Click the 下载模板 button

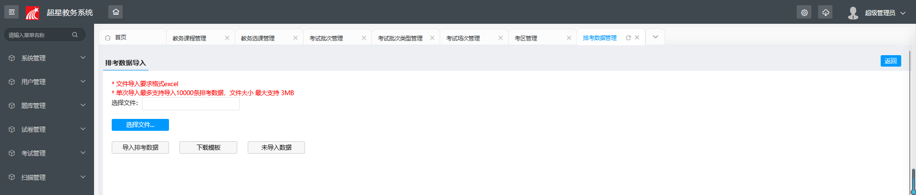pyautogui.click(x=208, y=147)
